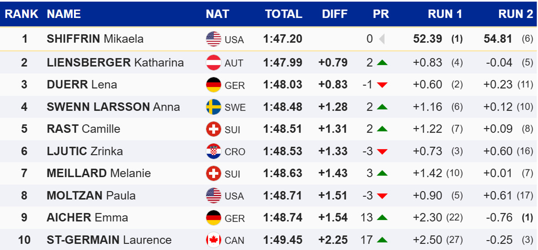Open SHIFFRIN Mikaela's athlete link
538x250 pixels.
tap(95, 39)
